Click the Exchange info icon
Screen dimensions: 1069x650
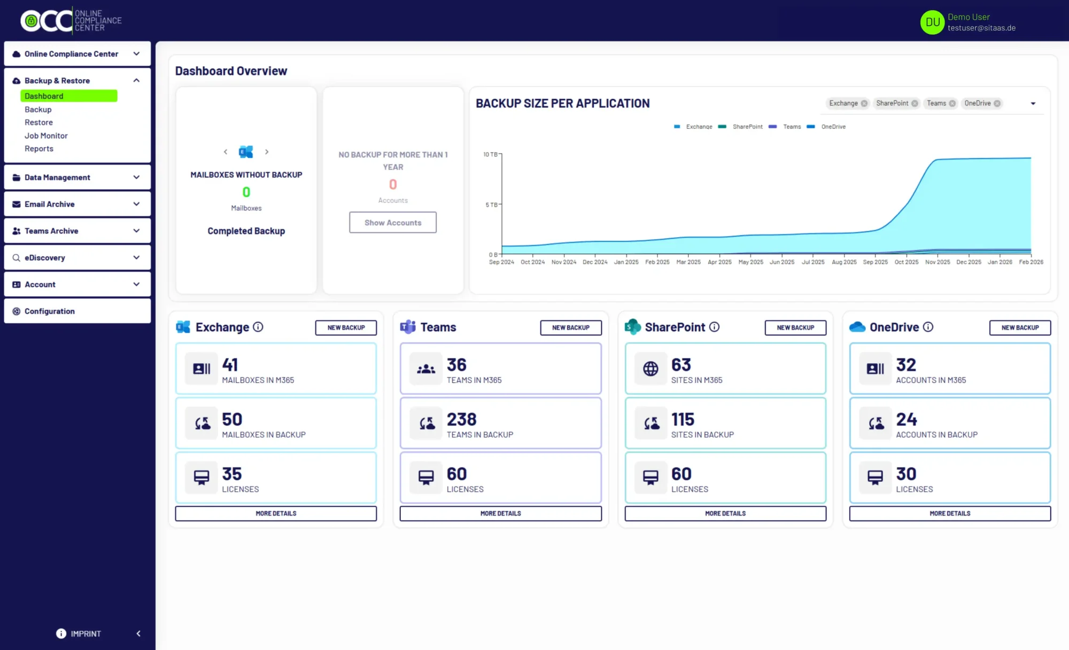click(258, 327)
